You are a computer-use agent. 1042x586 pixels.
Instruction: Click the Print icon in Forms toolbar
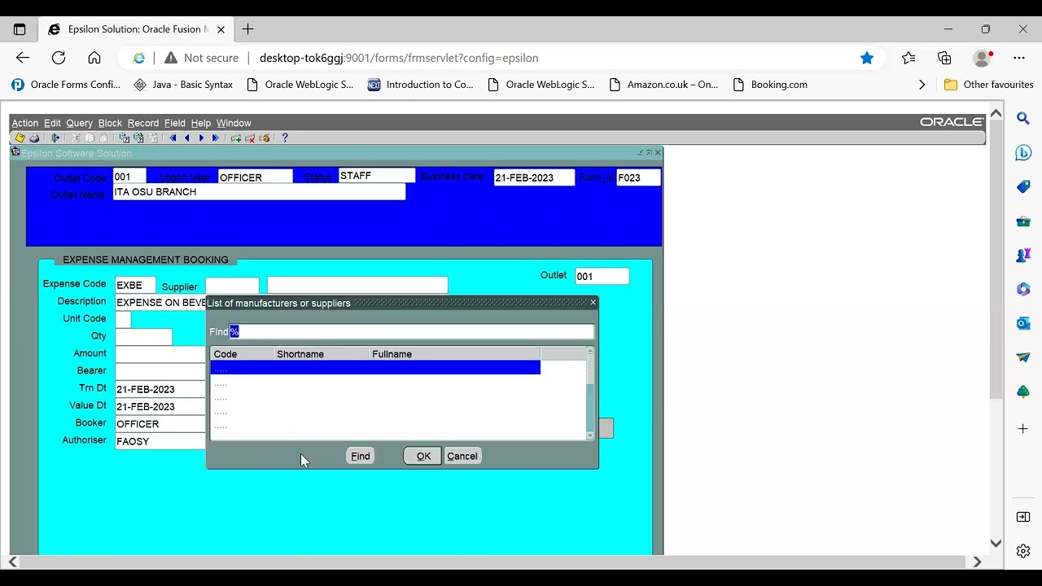[x=34, y=138]
